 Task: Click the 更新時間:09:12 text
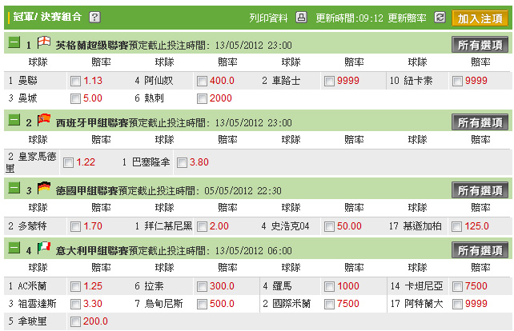click(x=349, y=18)
